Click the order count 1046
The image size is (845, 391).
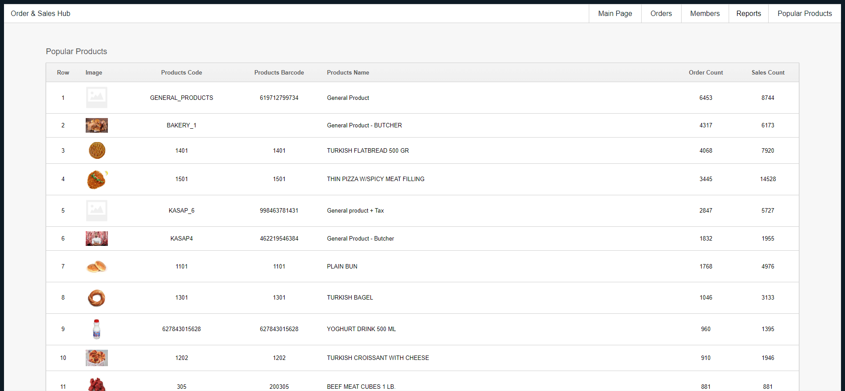point(706,297)
